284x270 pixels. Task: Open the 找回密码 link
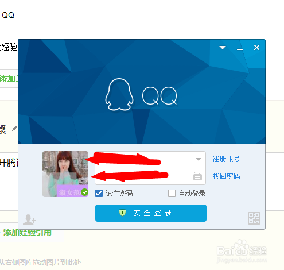pos(226,176)
